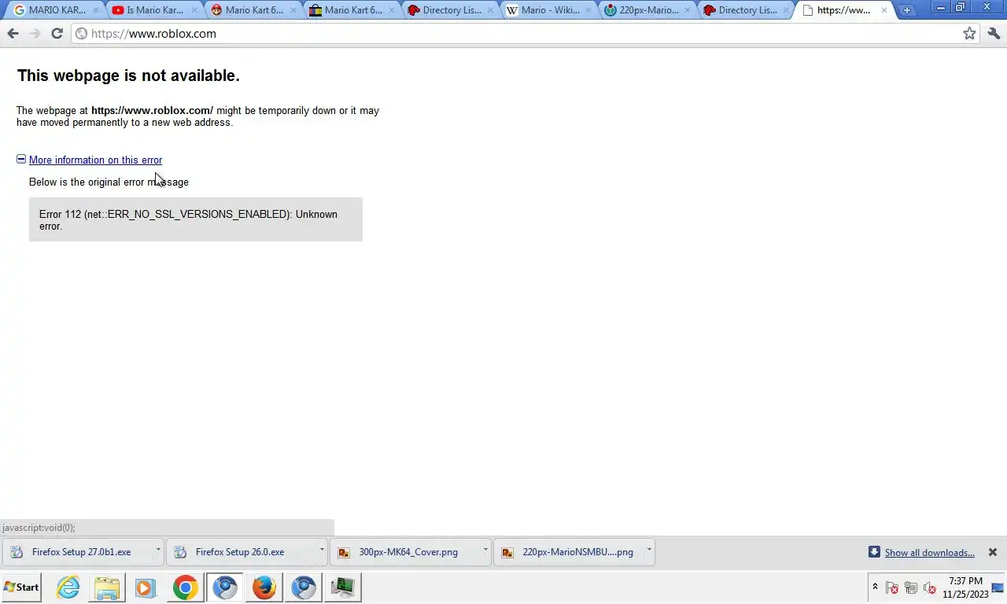This screenshot has height=604, width=1007.
Task: Collapse the minus box beside More information
Action: 21,159
